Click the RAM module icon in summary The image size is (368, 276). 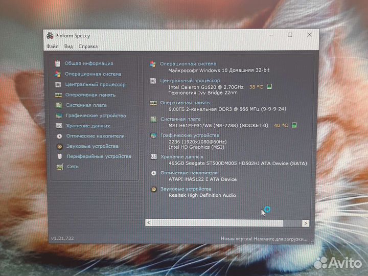(x=153, y=103)
